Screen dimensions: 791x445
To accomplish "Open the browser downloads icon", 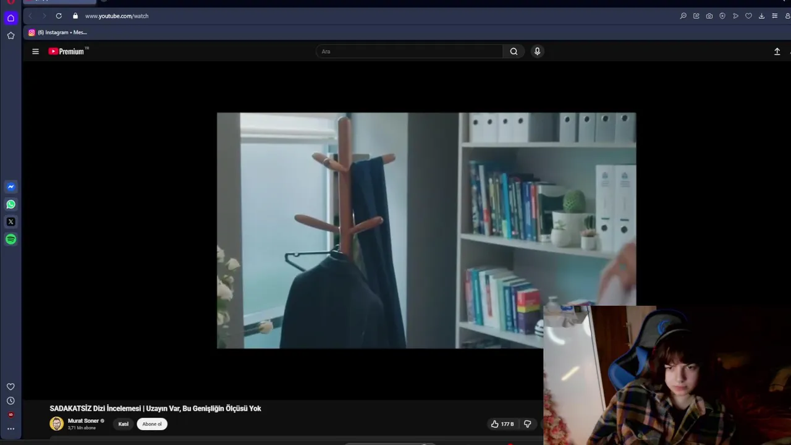I will [x=761, y=16].
